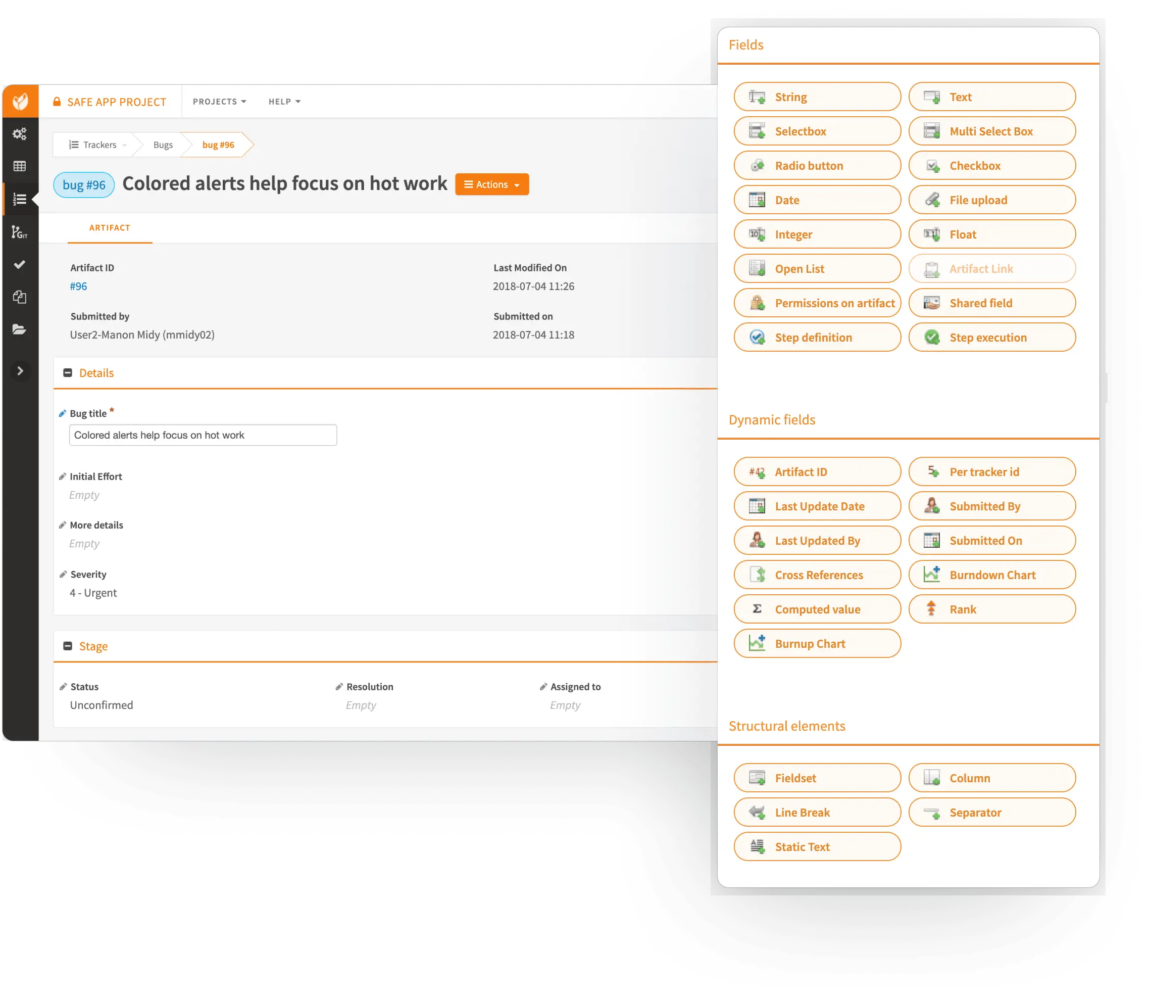
Task: Open the Git icon in sidebar
Action: click(x=20, y=232)
